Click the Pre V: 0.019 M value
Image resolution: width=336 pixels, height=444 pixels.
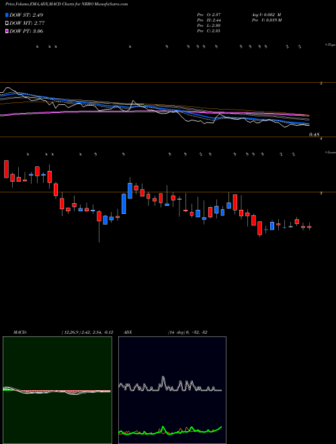click(x=266, y=20)
